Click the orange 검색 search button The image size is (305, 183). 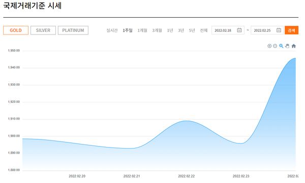click(291, 30)
